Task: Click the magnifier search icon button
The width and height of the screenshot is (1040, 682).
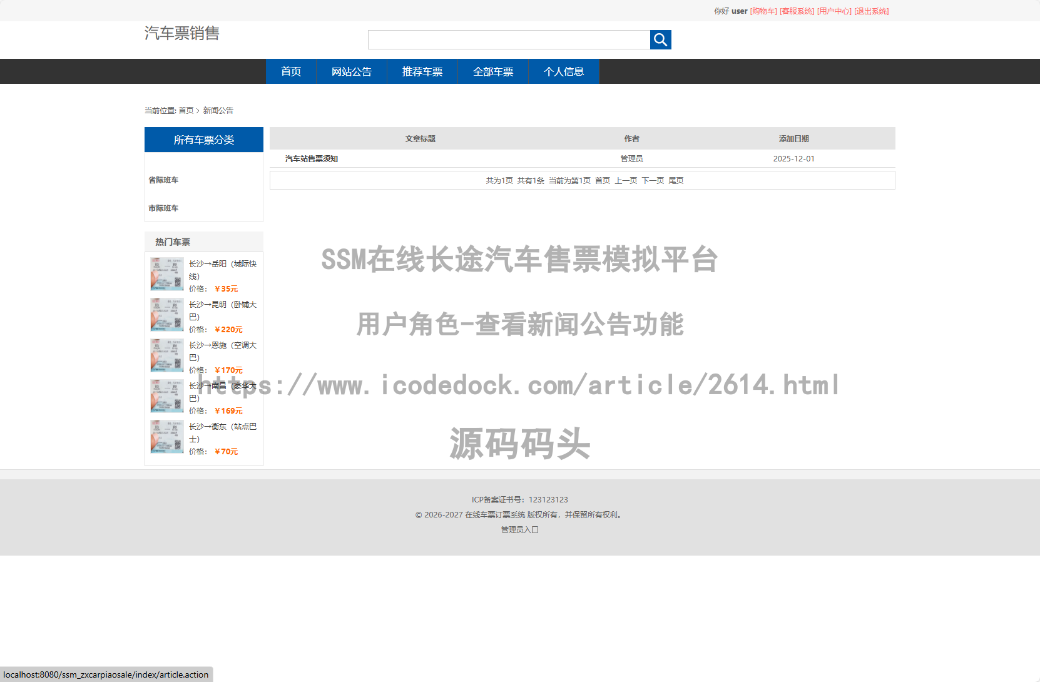Action: pos(660,40)
